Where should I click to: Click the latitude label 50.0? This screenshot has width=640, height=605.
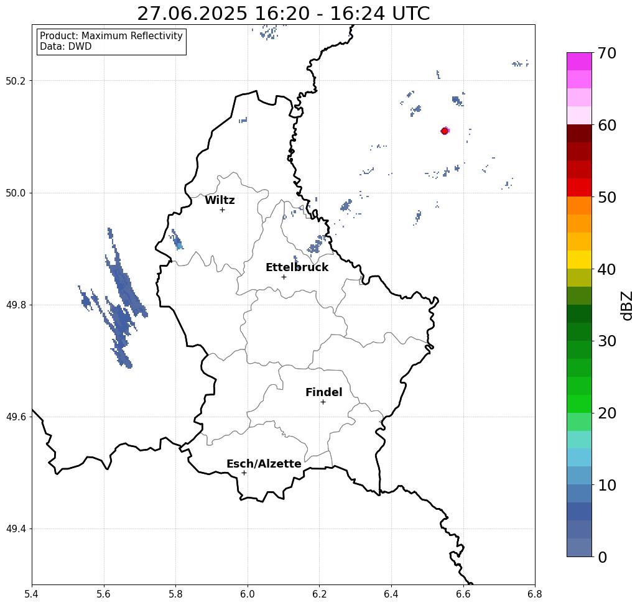tap(16, 193)
